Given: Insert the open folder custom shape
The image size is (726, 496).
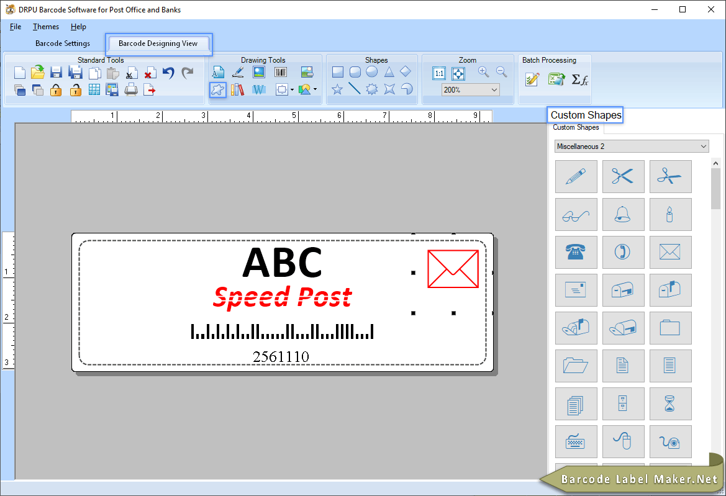Looking at the screenshot, I should point(576,366).
